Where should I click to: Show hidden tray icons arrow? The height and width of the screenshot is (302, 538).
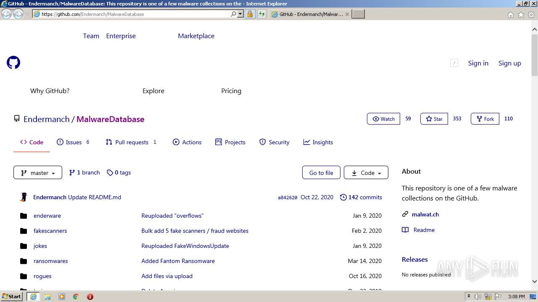pos(469,297)
